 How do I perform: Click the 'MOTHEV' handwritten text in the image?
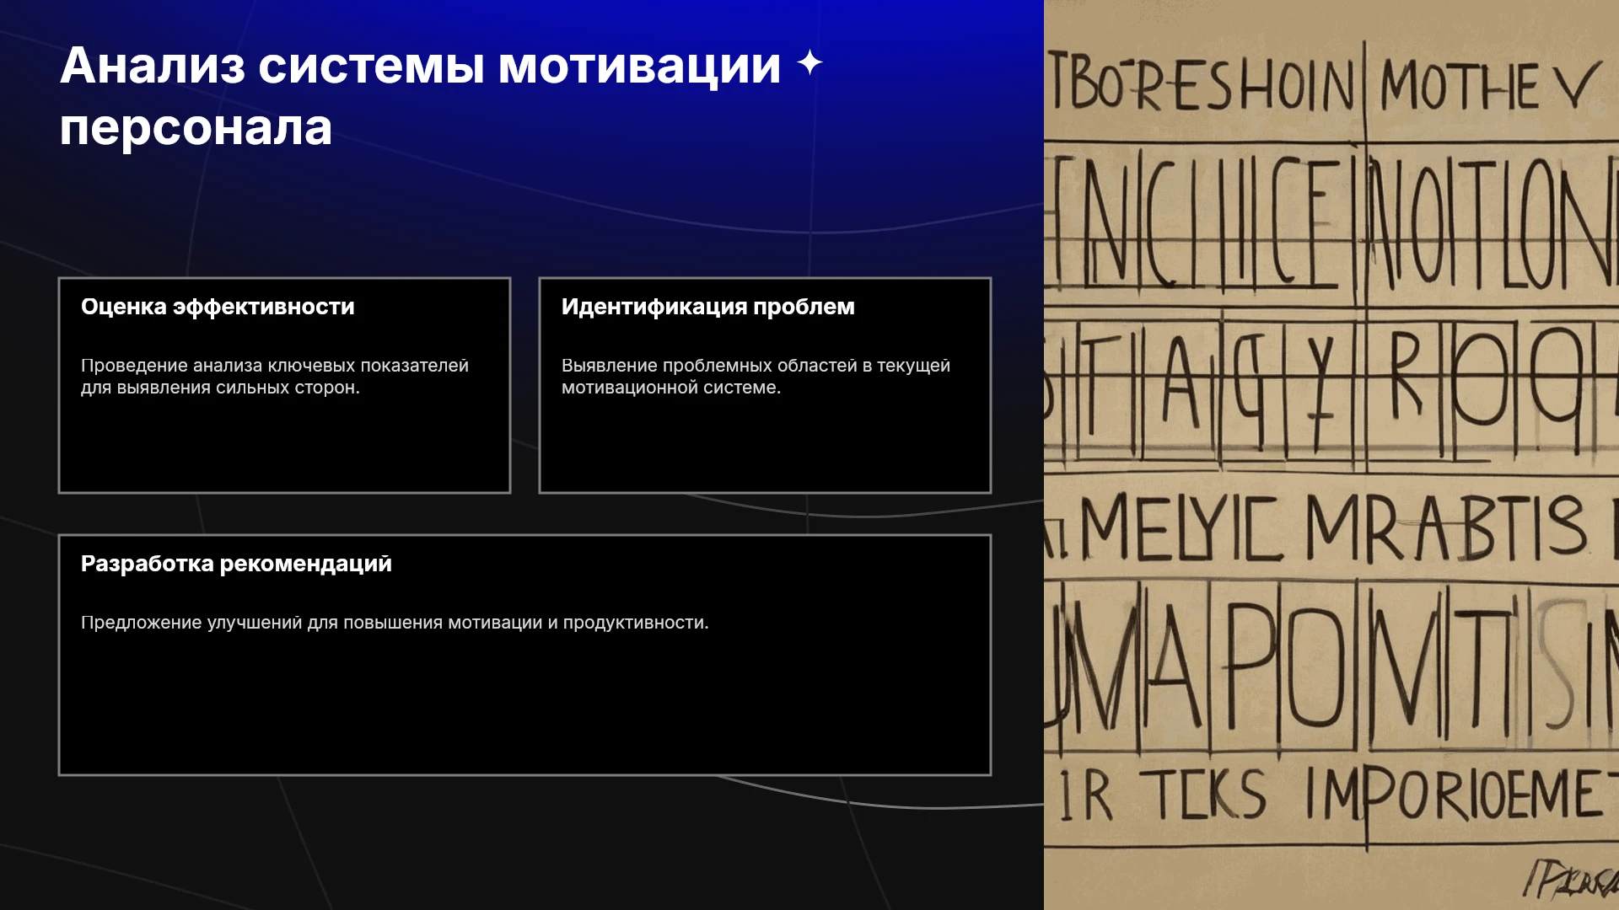point(1488,85)
